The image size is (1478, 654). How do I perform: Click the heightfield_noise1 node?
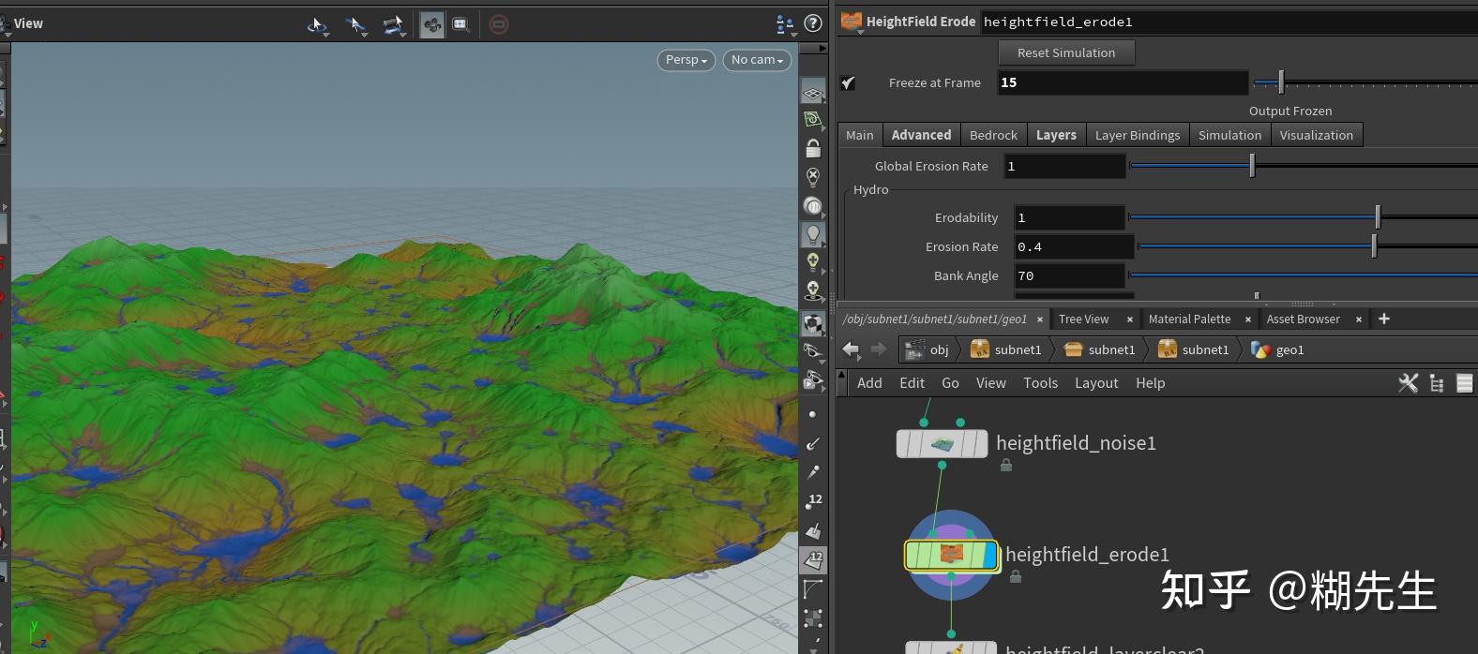[x=942, y=443]
